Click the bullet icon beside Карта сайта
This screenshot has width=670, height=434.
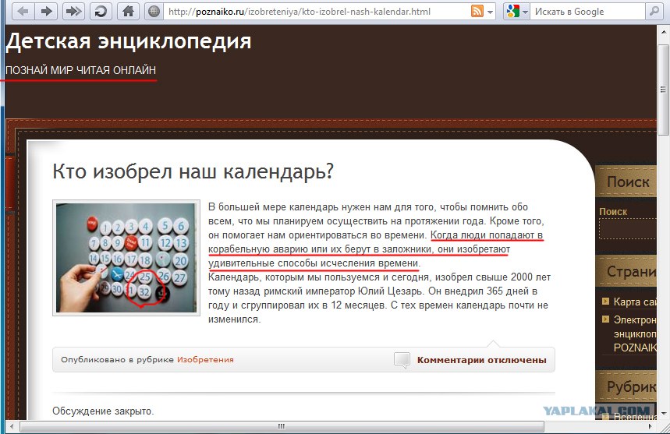tap(605, 302)
